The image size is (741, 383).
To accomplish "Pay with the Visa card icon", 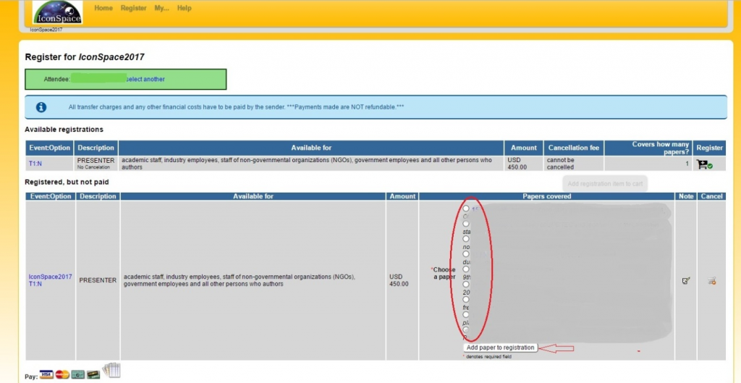I will click(46, 374).
